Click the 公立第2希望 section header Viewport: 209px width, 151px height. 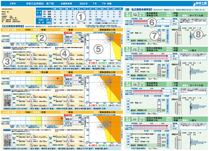[x=9, y=72]
